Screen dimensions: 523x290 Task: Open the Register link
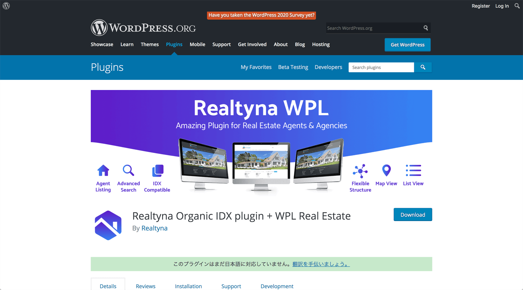tap(481, 6)
